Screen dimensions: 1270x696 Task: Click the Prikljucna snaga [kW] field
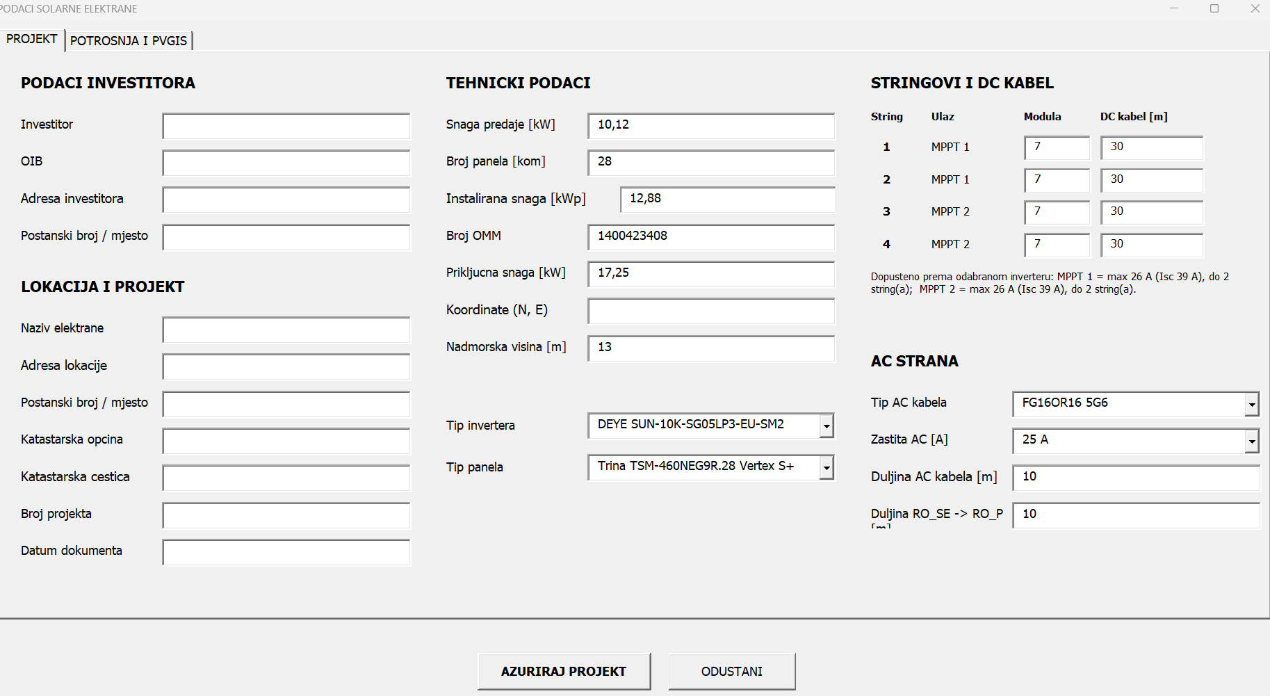[711, 274]
